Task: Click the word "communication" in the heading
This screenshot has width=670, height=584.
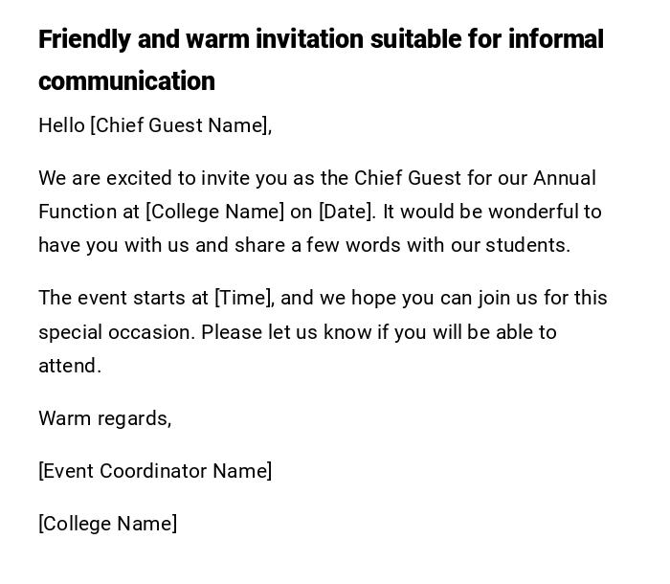Action: (x=126, y=81)
